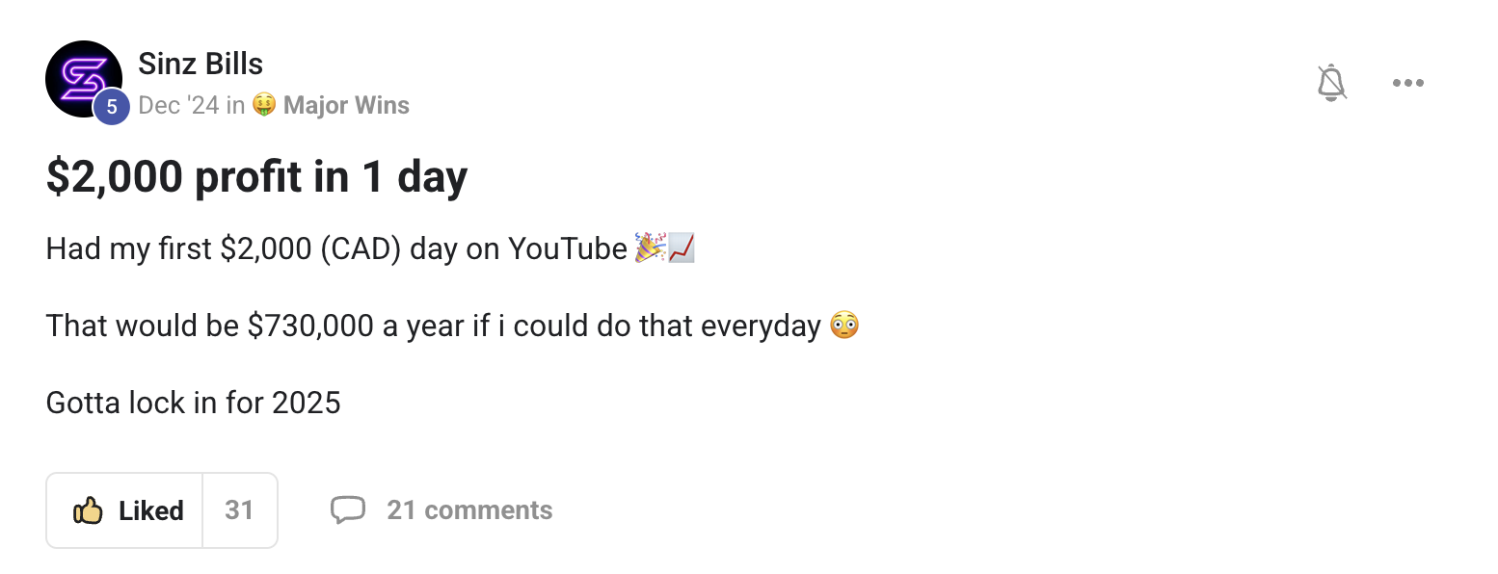Click the 'Had my first $2,000 (CAD)' line

[336, 248]
